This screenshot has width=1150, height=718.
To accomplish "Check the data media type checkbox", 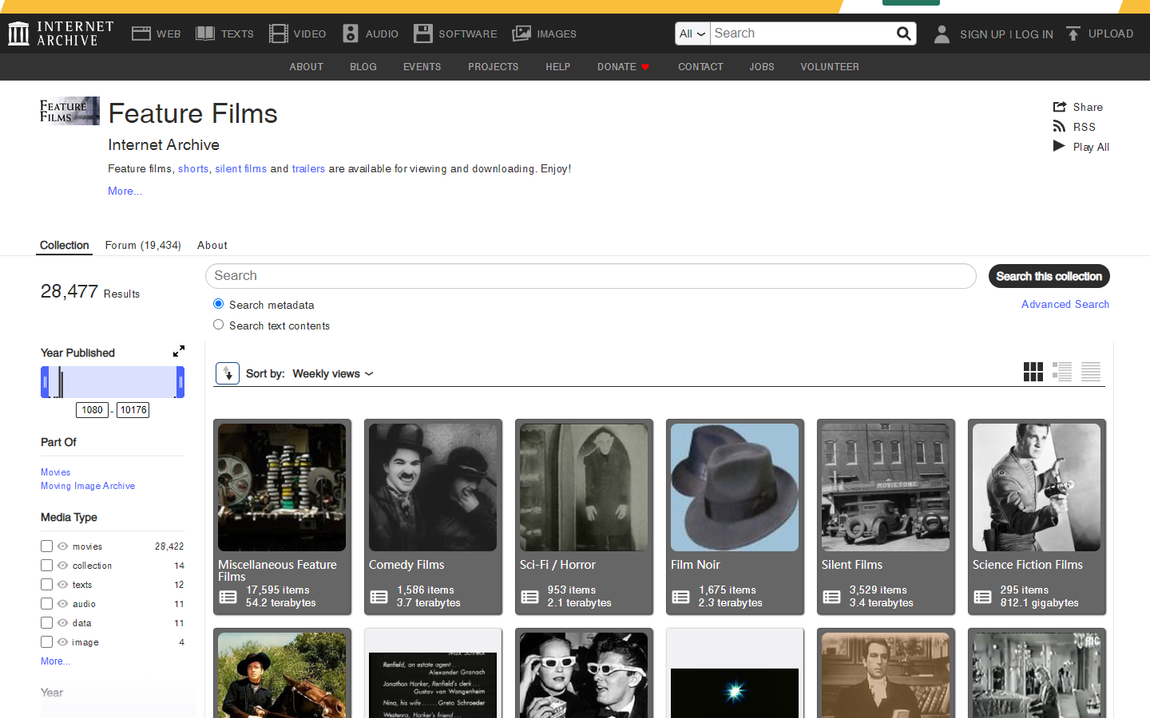I will pyautogui.click(x=47, y=623).
